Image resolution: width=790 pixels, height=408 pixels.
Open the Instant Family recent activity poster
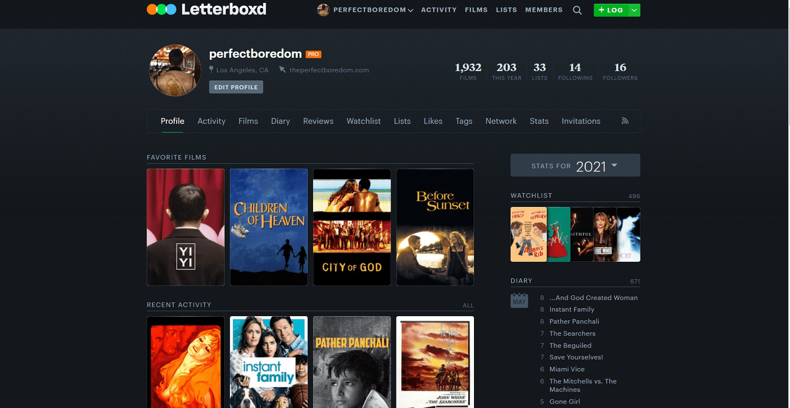click(x=269, y=362)
